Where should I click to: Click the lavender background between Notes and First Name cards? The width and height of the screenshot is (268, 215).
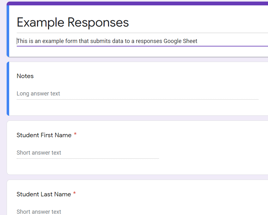tap(137, 118)
